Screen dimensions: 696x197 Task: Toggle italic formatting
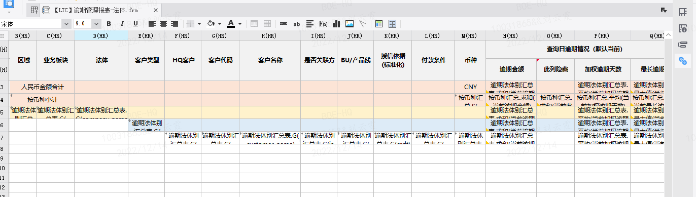(x=122, y=24)
